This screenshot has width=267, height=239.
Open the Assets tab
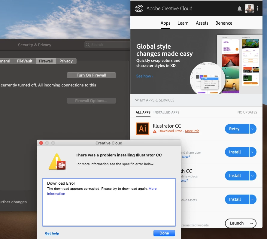202,23
